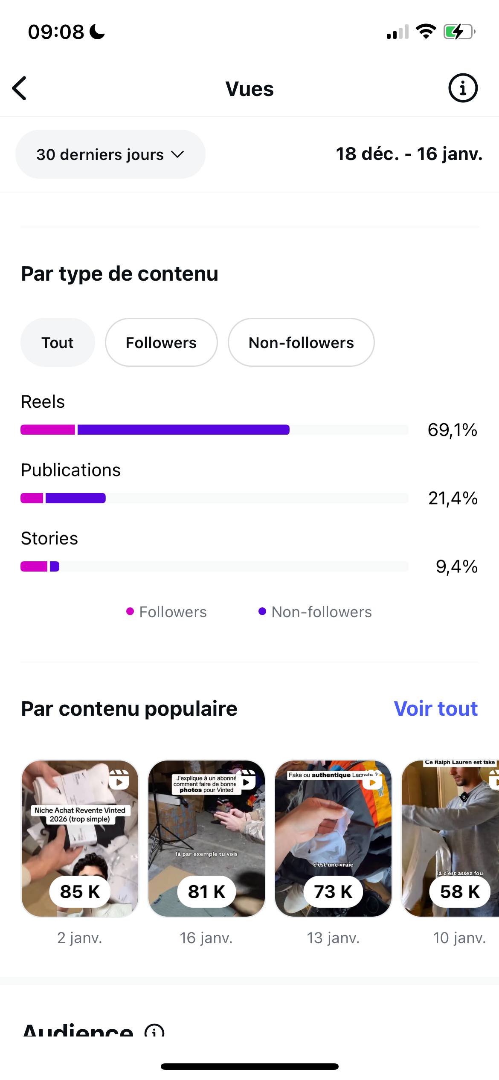Select the Non-followers filter chip
The width and height of the screenshot is (499, 1080).
coord(301,343)
